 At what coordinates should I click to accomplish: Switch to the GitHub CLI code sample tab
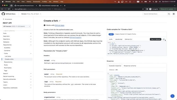[128, 39]
